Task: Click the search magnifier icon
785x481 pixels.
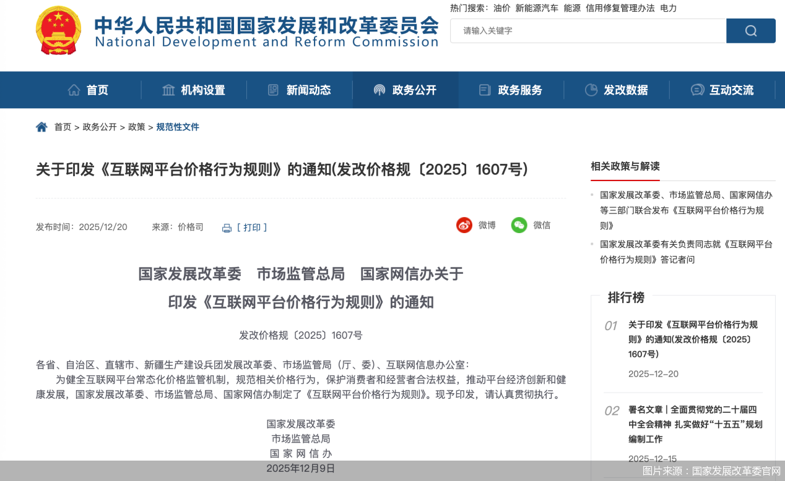Action: click(750, 30)
